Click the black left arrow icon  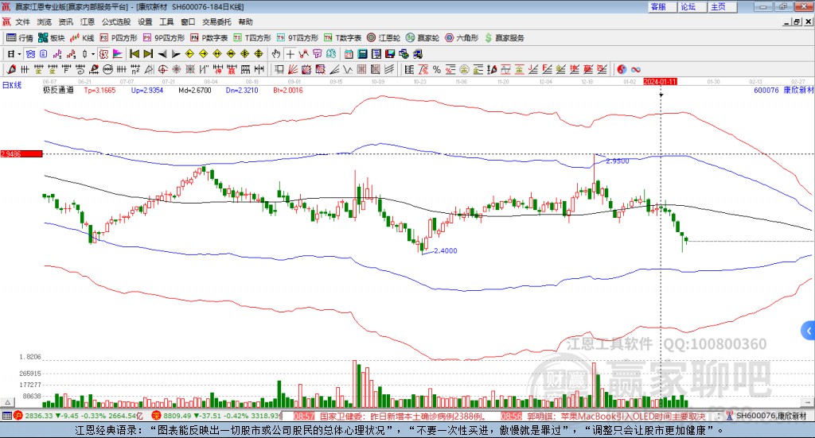(162, 54)
